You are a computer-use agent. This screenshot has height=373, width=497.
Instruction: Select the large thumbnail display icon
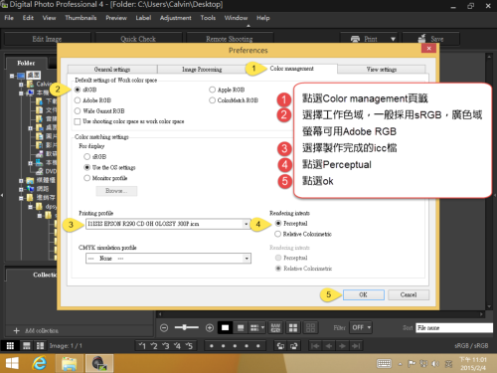click(x=225, y=328)
